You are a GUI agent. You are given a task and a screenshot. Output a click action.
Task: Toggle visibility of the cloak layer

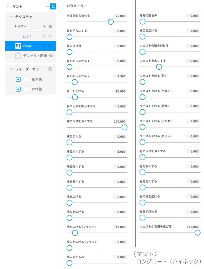point(50,46)
